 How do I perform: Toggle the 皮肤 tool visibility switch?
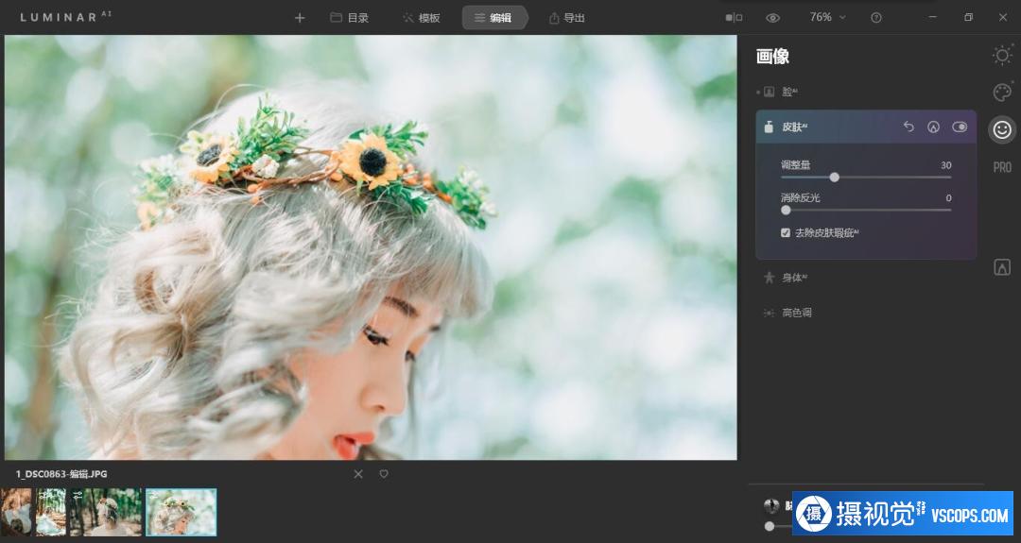pos(960,127)
